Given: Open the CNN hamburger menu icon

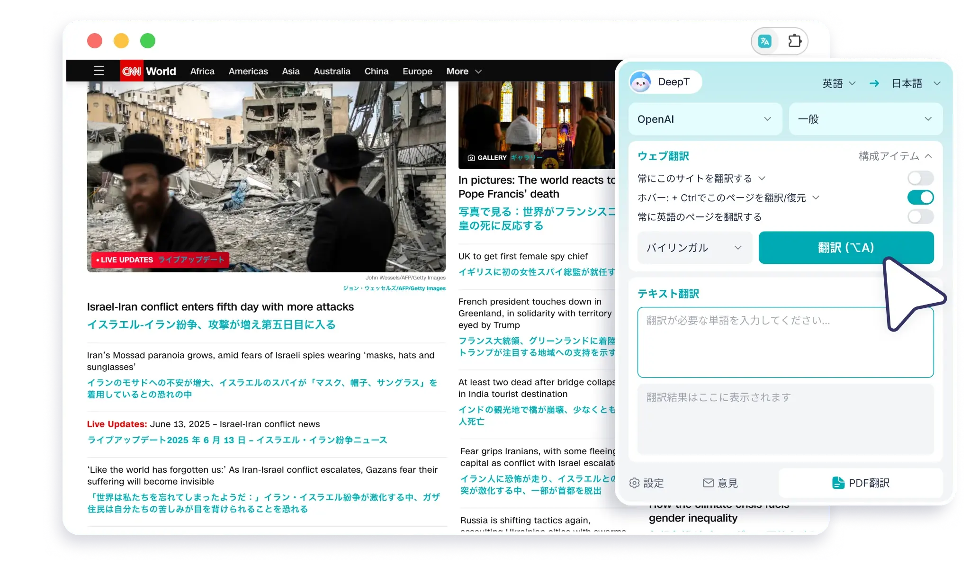Looking at the screenshot, I should tap(99, 70).
